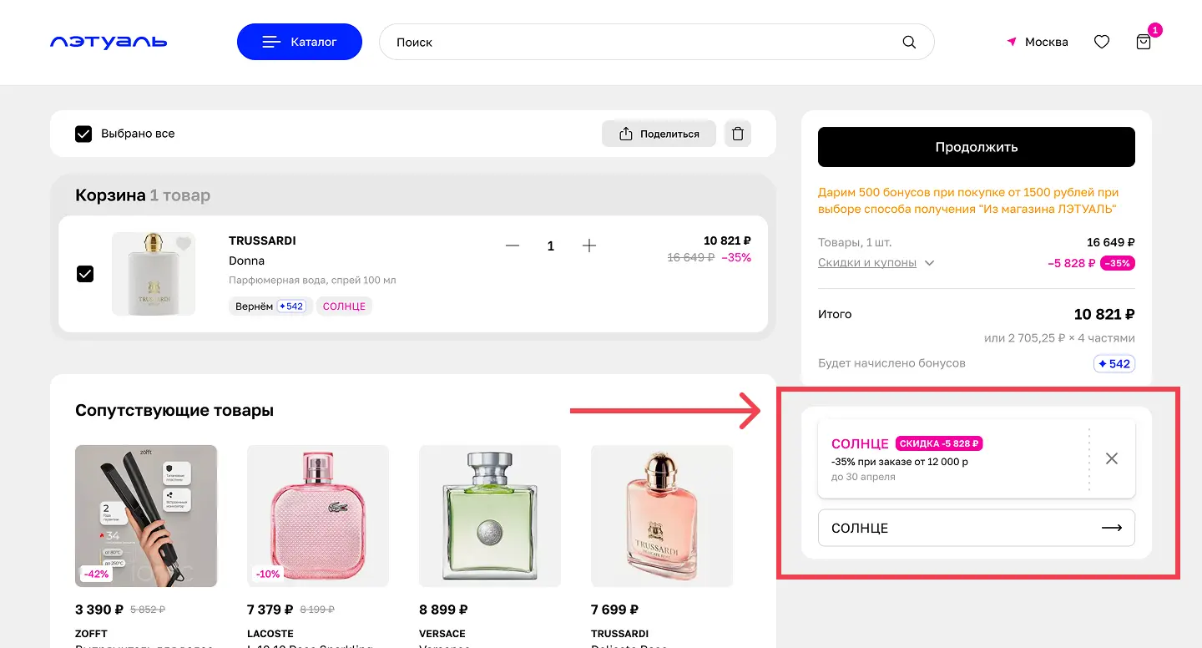This screenshot has height=648, width=1202.
Task: Change city from Москва
Action: coord(1038,42)
